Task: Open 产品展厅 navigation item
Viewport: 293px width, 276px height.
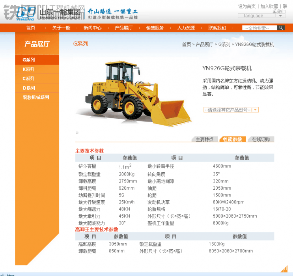Action: coord(124,28)
